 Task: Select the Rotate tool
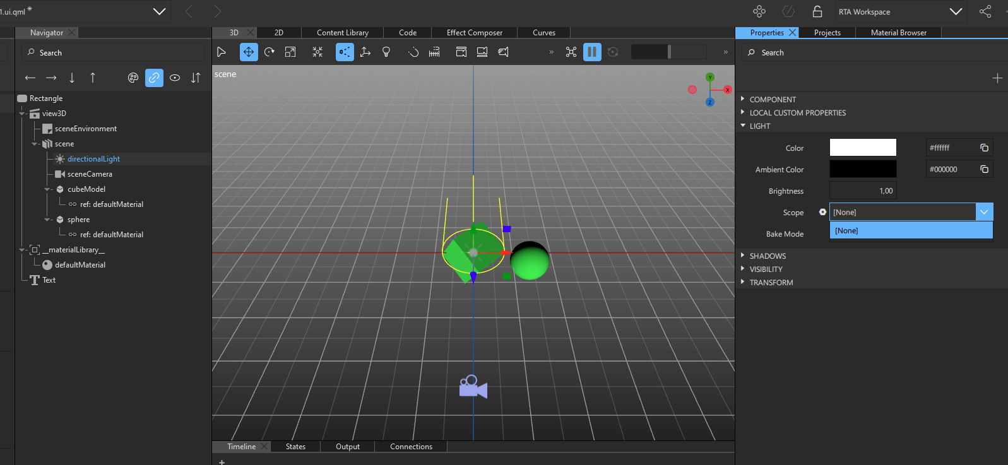270,52
